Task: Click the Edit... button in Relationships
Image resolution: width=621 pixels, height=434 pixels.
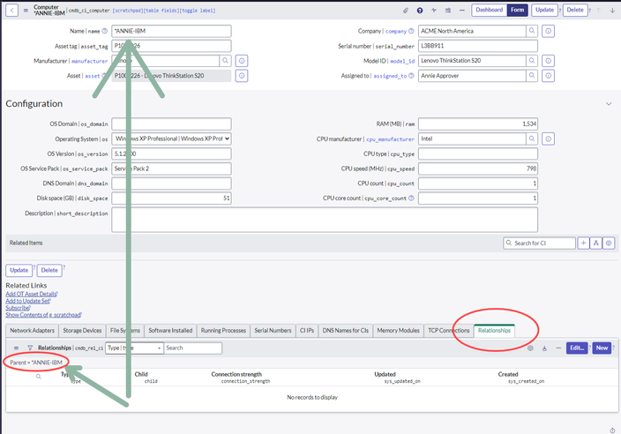Action: coord(577,348)
